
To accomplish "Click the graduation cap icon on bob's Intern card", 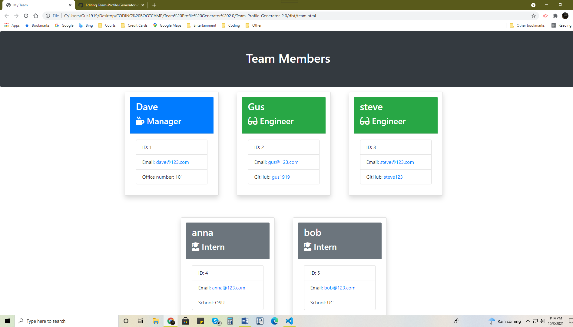I will tap(307, 247).
